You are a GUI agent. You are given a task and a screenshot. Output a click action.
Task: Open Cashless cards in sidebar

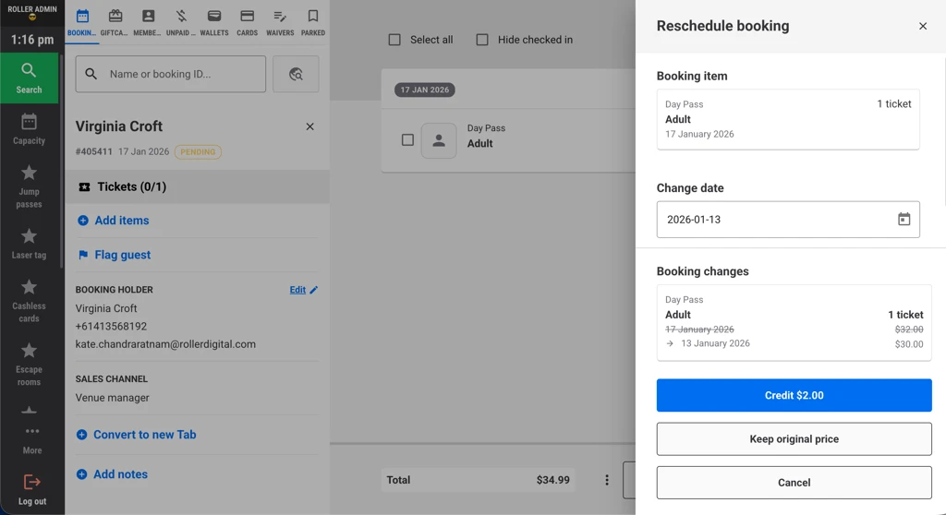29,301
